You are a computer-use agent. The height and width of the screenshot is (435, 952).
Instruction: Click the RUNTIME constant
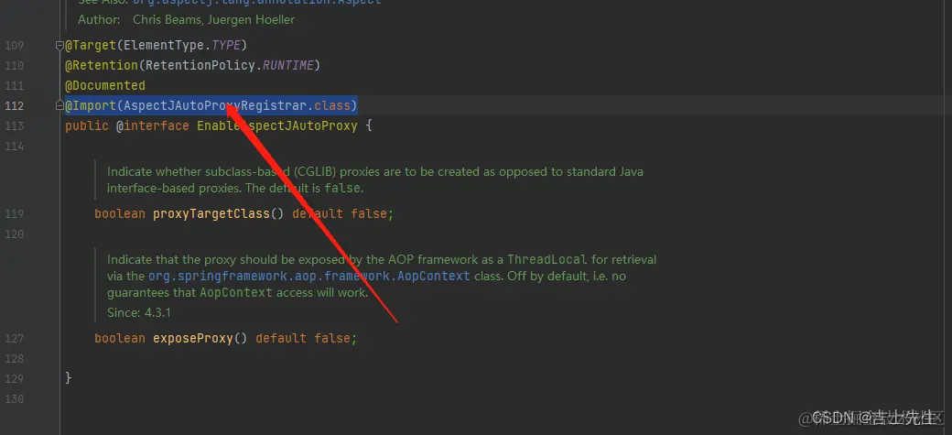[288, 65]
